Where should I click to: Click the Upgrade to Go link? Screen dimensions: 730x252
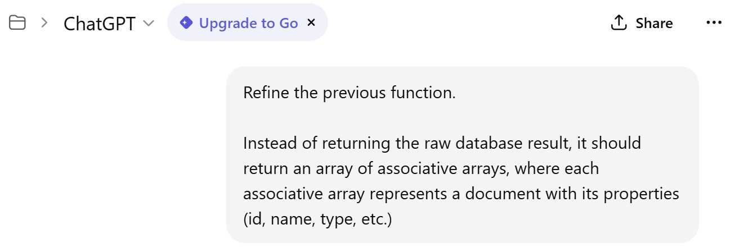pyautogui.click(x=248, y=23)
